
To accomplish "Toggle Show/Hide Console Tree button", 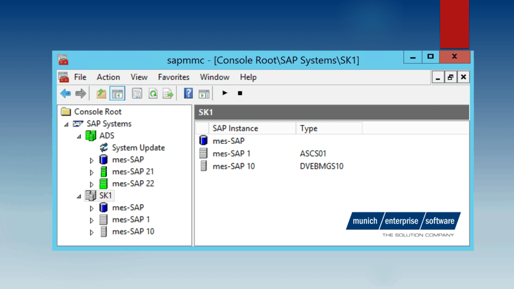I will pos(117,93).
